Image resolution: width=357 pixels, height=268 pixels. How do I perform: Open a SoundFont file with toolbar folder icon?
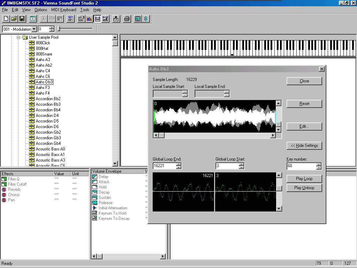[x=14, y=19]
